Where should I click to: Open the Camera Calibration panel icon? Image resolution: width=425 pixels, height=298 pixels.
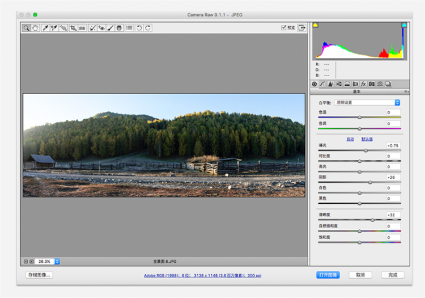[372, 83]
